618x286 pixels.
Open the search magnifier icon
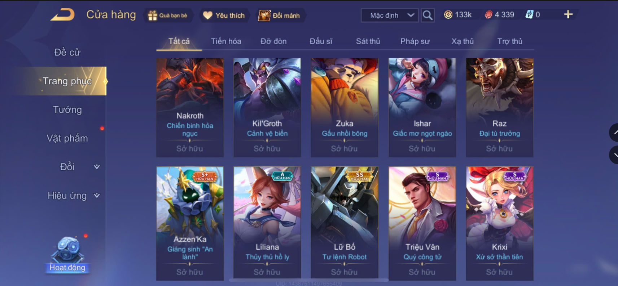coord(428,15)
